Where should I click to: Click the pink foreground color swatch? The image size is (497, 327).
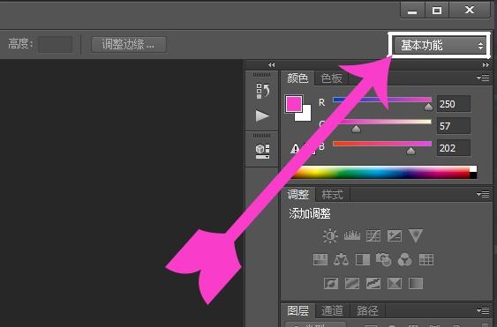pyautogui.click(x=293, y=103)
